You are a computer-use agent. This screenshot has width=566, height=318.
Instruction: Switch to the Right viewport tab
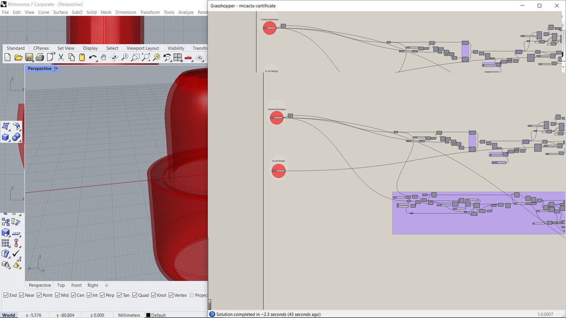(93, 285)
